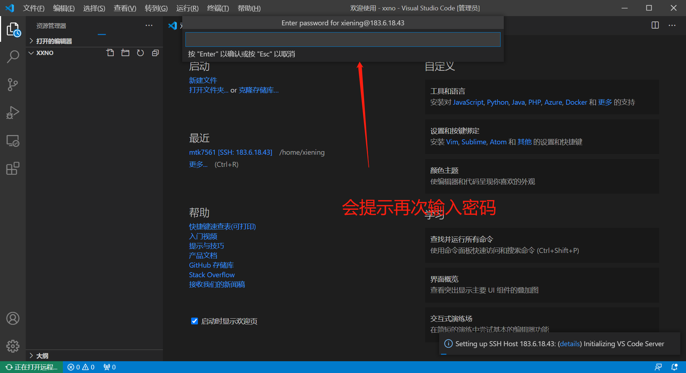Click the Python language support link
Screen dimensions: 686x373
[x=498, y=102]
